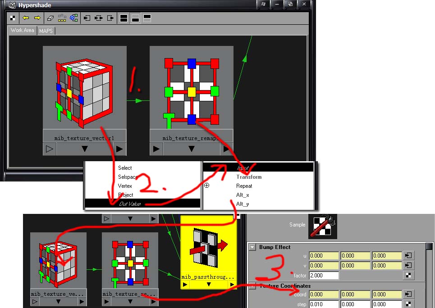Open down-arrow menu on mib_texture_re... node
The image size is (435, 308).
130,302
